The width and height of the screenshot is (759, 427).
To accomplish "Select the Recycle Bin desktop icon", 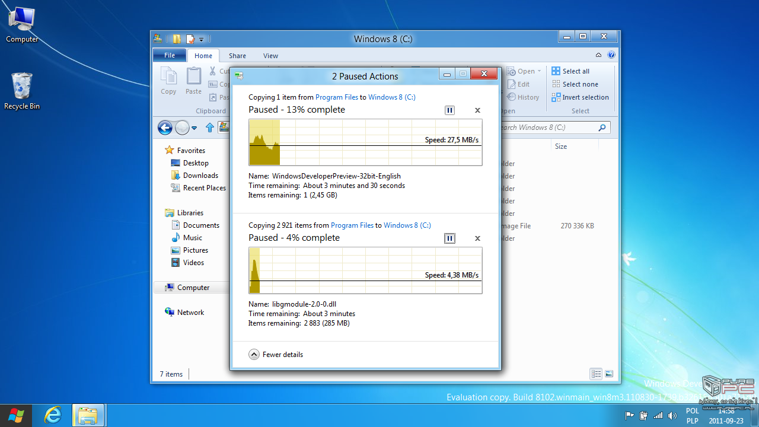I will click(22, 91).
